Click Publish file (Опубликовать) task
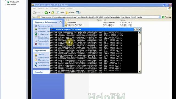This screenshot has width=176, height=99. coord(44,34)
